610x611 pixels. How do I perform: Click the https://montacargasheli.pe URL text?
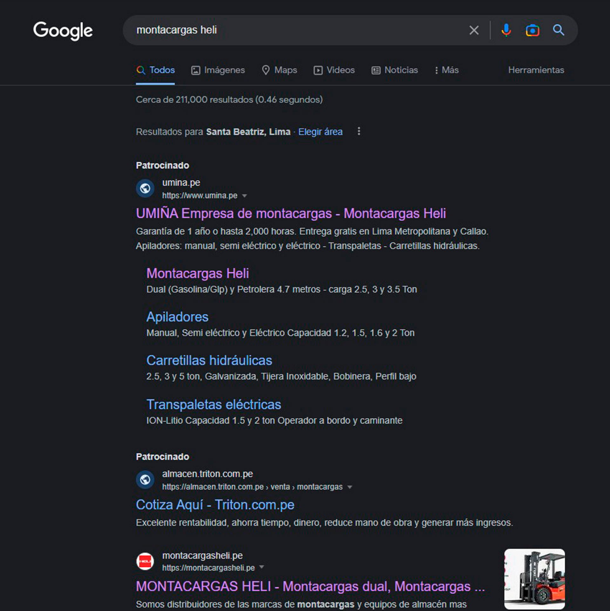tap(208, 568)
